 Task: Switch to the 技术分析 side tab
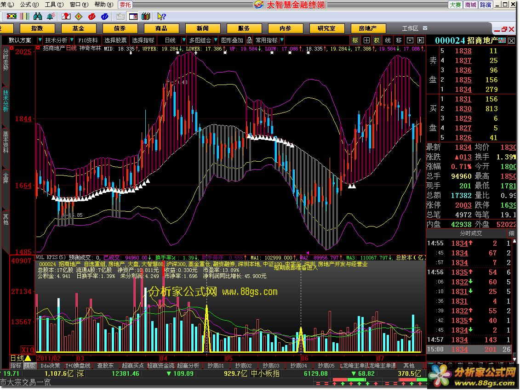tap(6, 101)
